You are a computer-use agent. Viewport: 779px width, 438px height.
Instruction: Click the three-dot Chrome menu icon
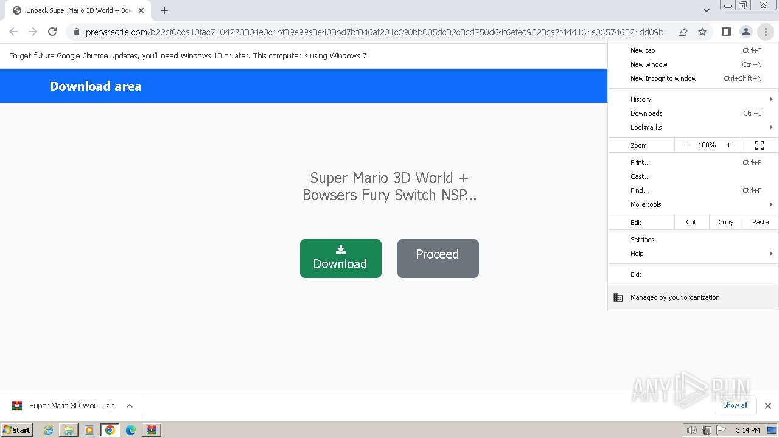[765, 32]
